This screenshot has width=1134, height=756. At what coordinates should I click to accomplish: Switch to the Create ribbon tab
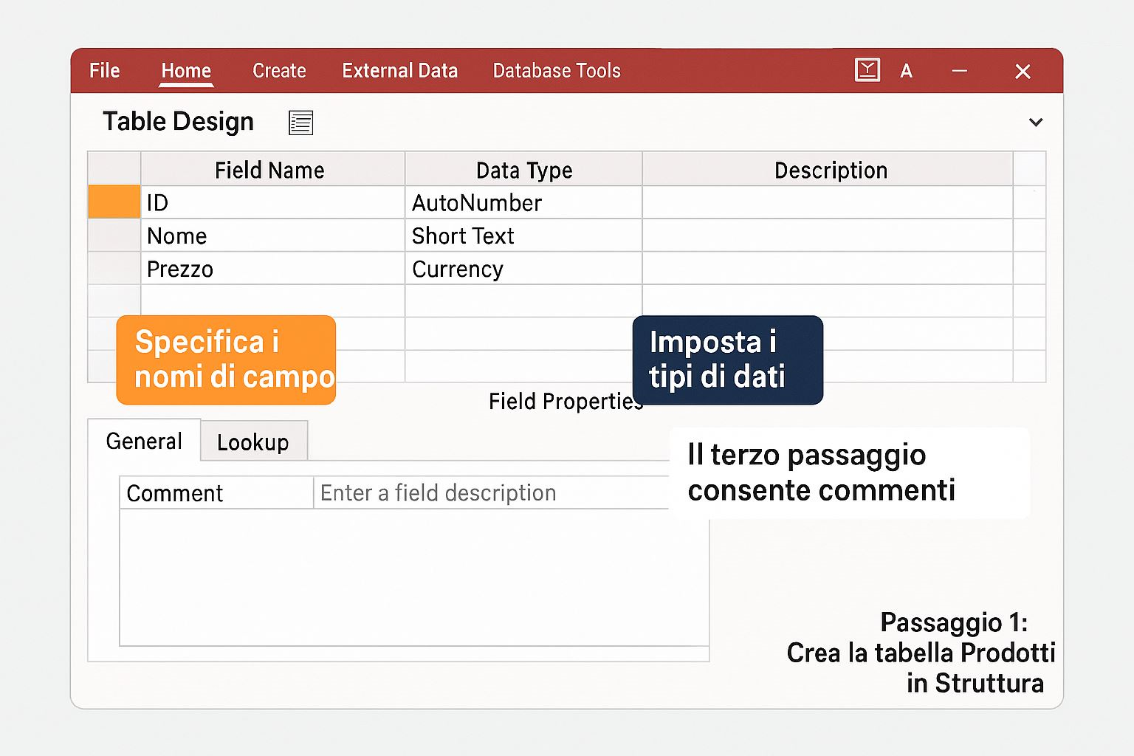coord(279,71)
